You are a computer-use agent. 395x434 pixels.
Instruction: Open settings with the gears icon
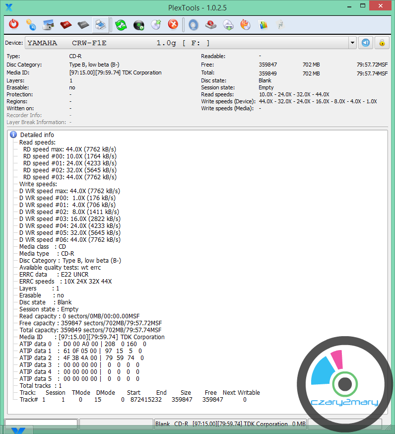pos(31,24)
